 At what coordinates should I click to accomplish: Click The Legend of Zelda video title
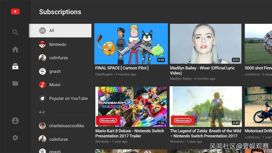[206, 133]
